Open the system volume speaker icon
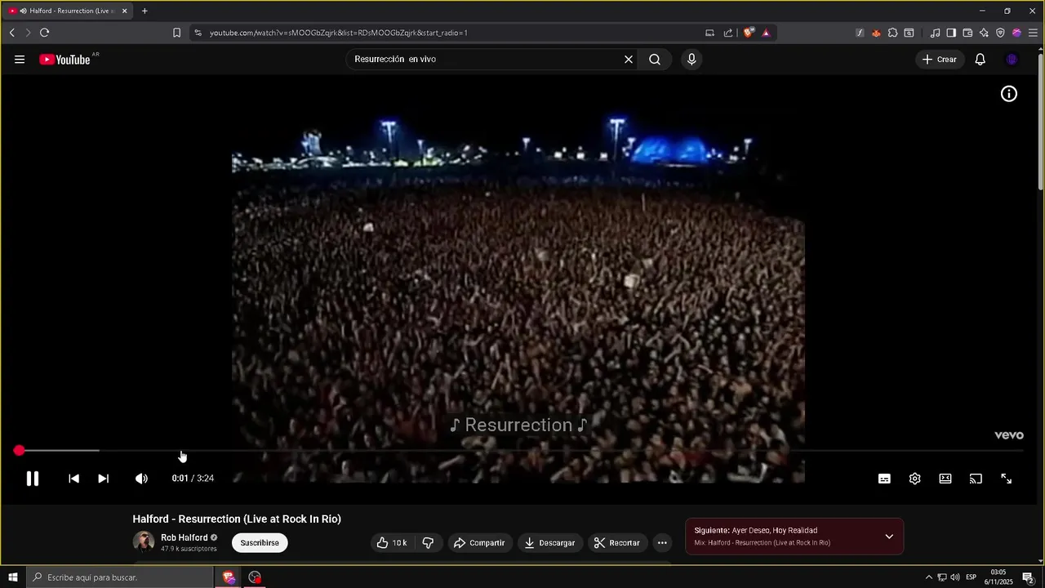1045x588 pixels. (954, 577)
